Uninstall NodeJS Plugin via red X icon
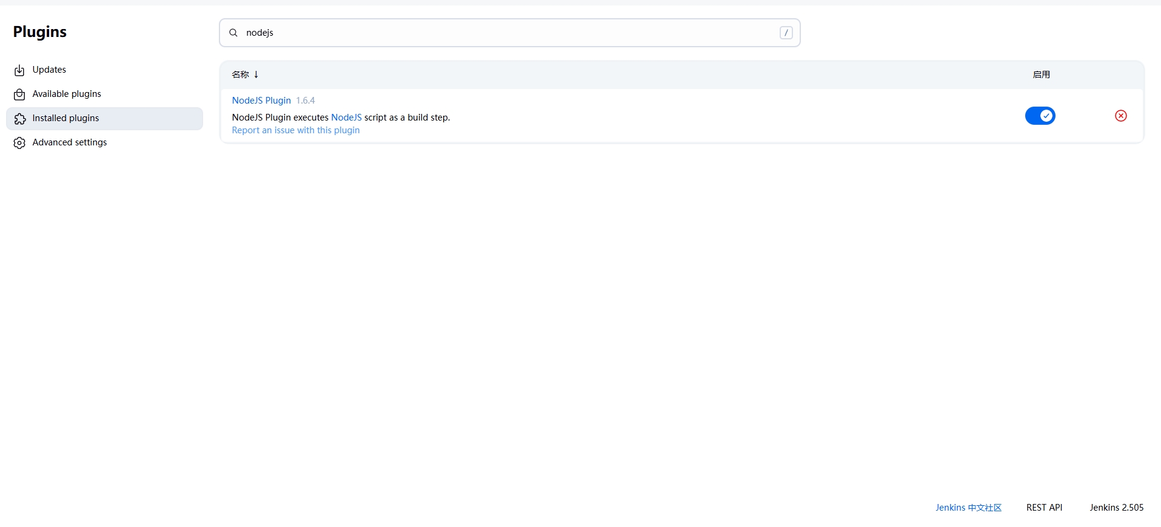 (1120, 116)
